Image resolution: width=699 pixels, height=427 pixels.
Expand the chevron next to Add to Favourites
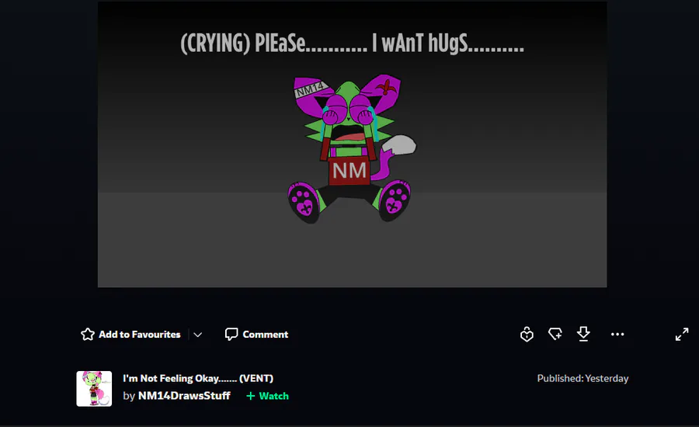[x=197, y=335]
